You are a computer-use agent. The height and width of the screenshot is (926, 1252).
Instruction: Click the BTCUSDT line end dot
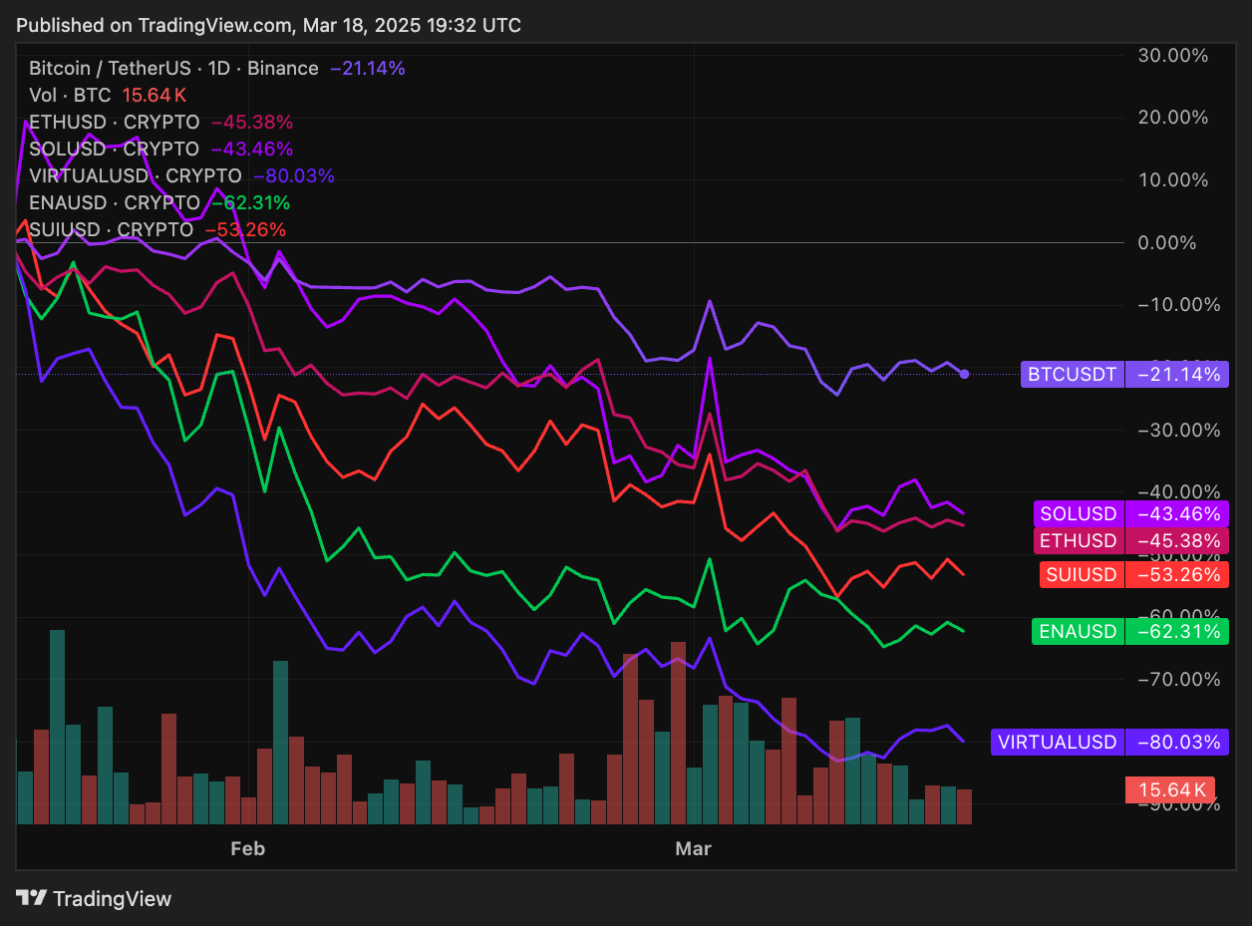[x=964, y=375]
